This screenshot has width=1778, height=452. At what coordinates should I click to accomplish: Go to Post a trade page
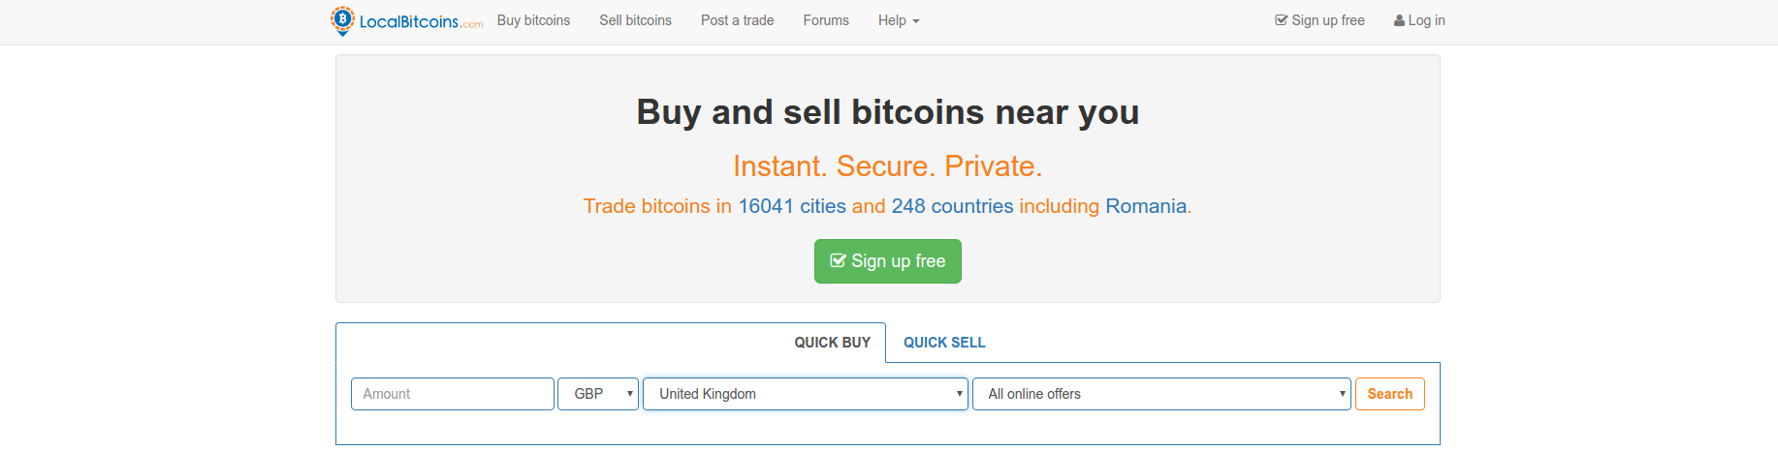tap(737, 20)
